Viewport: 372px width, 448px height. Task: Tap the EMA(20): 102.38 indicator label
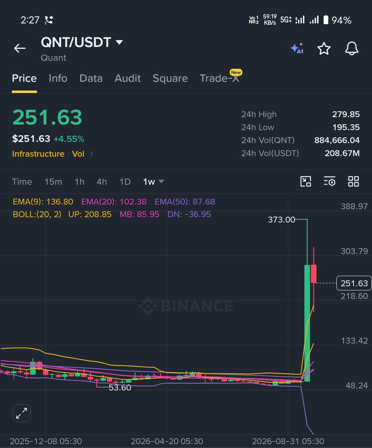click(114, 202)
